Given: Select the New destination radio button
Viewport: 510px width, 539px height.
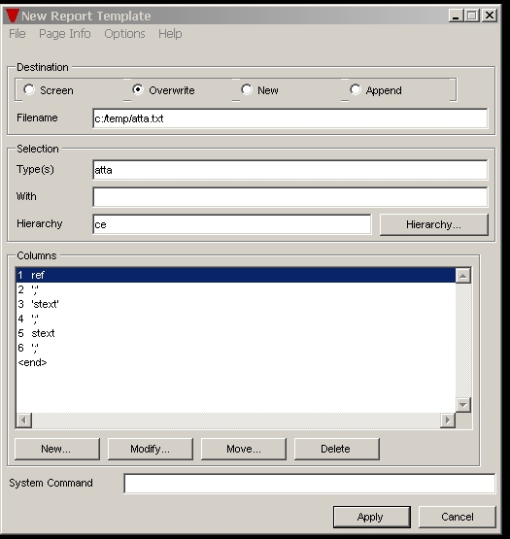Looking at the screenshot, I should [x=247, y=89].
